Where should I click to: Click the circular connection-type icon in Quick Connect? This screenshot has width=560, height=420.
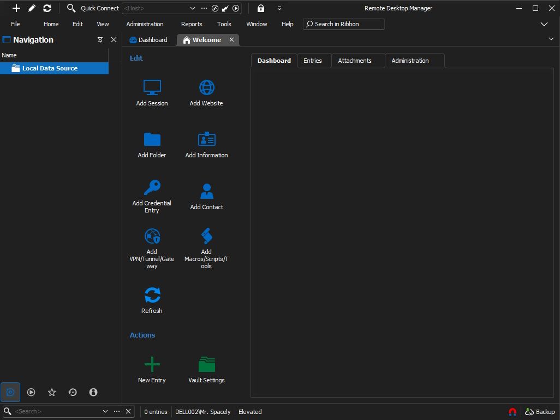click(215, 8)
